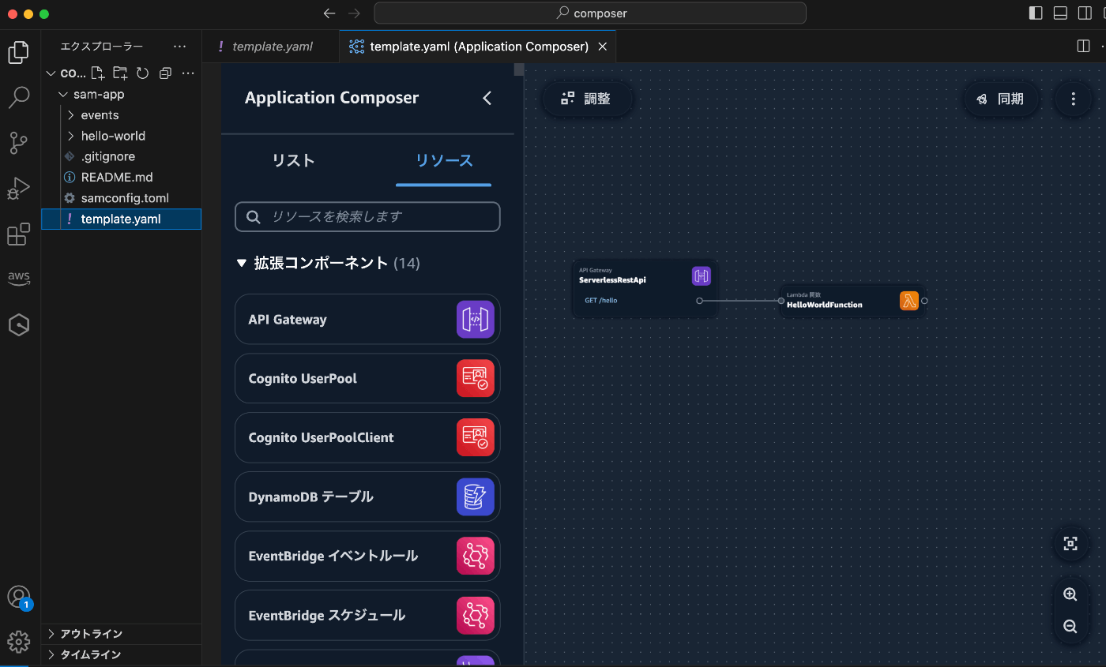1106x667 pixels.
Task: Zoom out on the composer canvas
Action: click(1070, 626)
